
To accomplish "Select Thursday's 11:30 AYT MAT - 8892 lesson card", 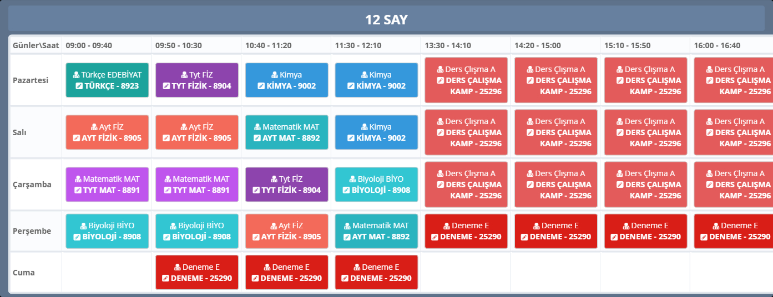I will coord(376,231).
